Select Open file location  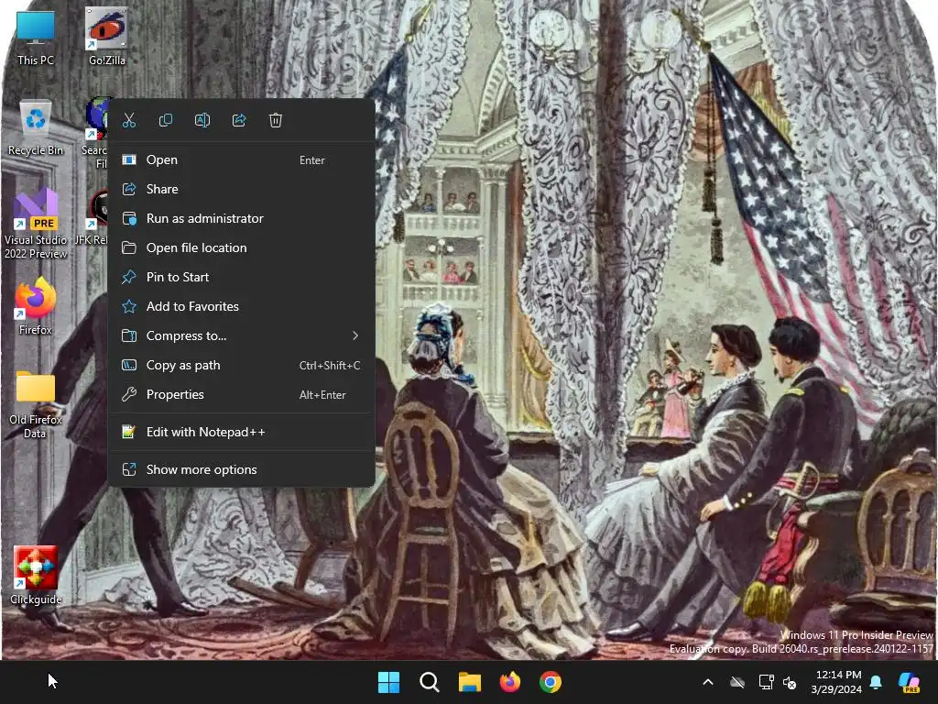coord(241,247)
